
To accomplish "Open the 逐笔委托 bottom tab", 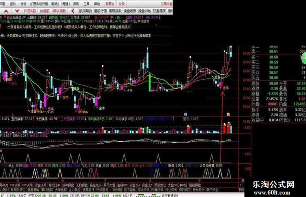I will (88, 190).
